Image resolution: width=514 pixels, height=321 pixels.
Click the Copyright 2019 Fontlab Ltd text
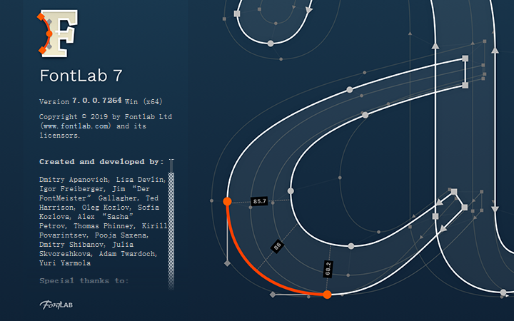[x=106, y=116]
